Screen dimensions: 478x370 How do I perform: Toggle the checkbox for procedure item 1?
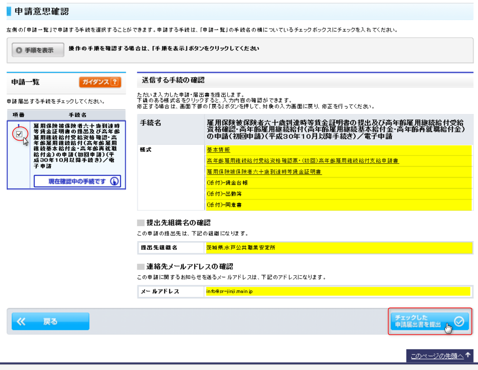(19, 134)
